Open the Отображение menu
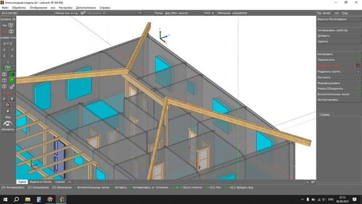This screenshot has height=204, width=362. pyautogui.click(x=38, y=7)
